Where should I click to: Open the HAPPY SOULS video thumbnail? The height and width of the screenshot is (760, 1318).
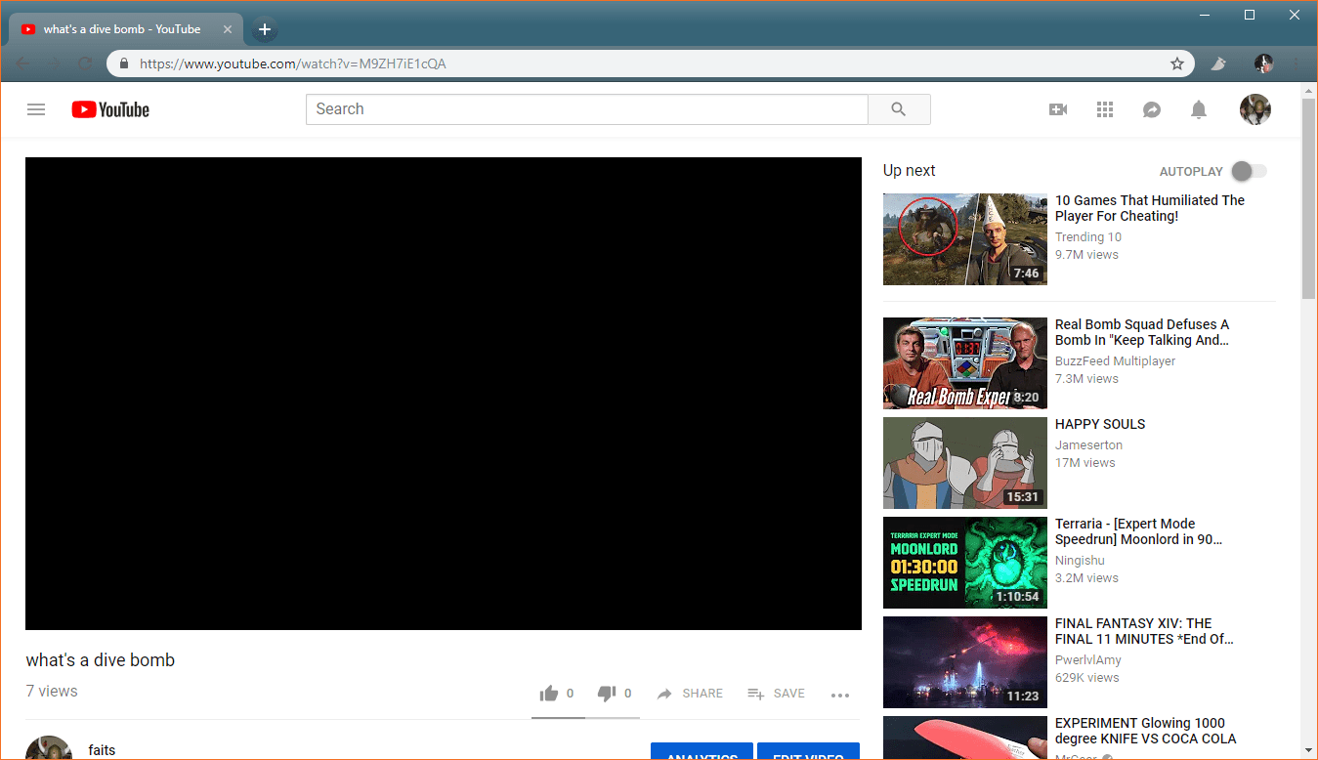[965, 463]
